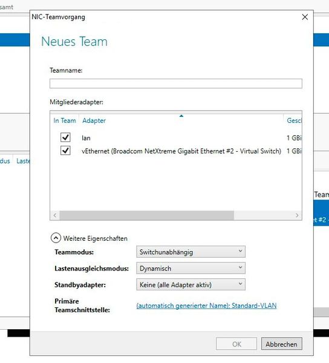This screenshot has width=329, height=363.
Task: Sort by the In Team column header
Action: pyautogui.click(x=65, y=120)
